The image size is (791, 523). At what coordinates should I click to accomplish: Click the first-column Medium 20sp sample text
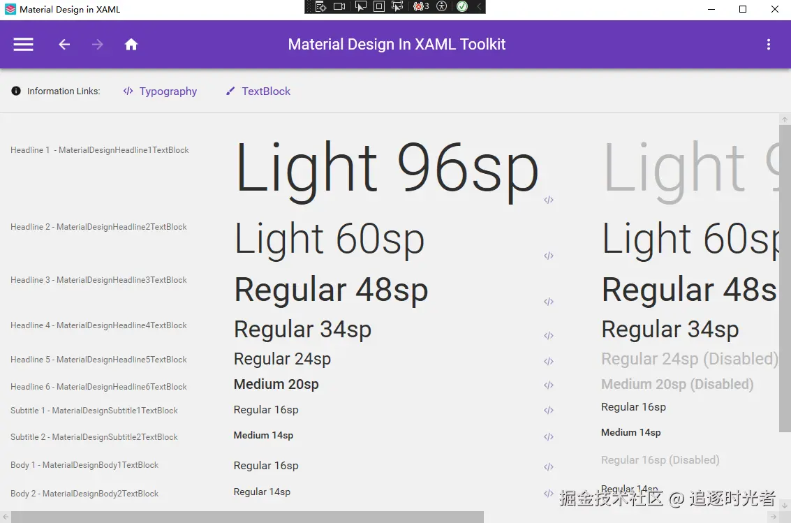pyautogui.click(x=276, y=384)
